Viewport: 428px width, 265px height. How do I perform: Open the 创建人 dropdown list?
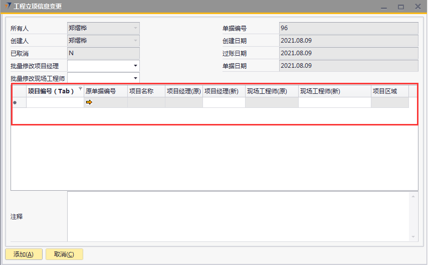[x=135, y=41]
